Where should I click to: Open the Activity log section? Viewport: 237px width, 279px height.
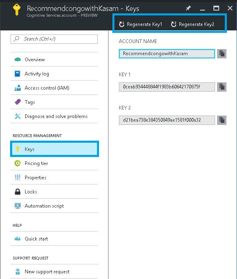pyautogui.click(x=54, y=73)
